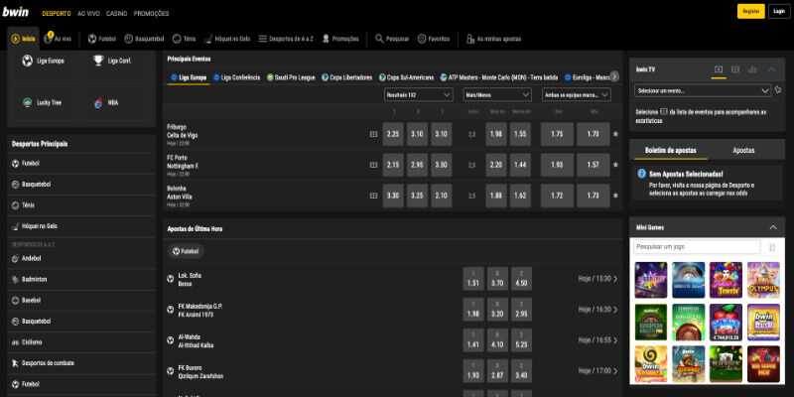Favorite the Bolonha vs Aston Villa match

(615, 196)
